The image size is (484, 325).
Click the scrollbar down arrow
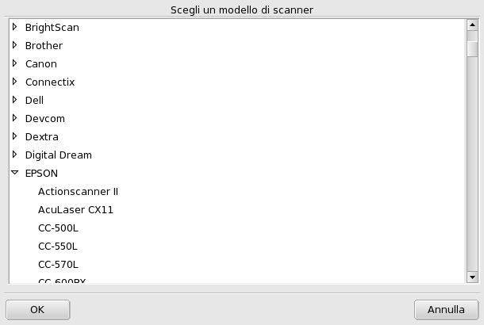coord(472,277)
